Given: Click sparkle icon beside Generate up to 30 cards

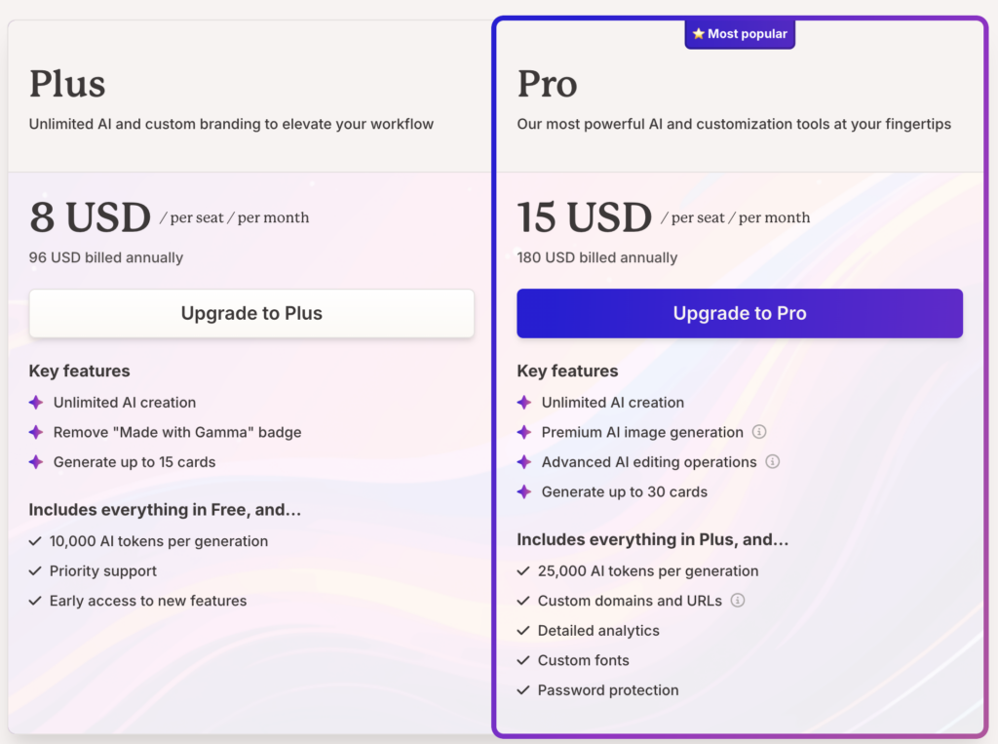Looking at the screenshot, I should [x=524, y=491].
